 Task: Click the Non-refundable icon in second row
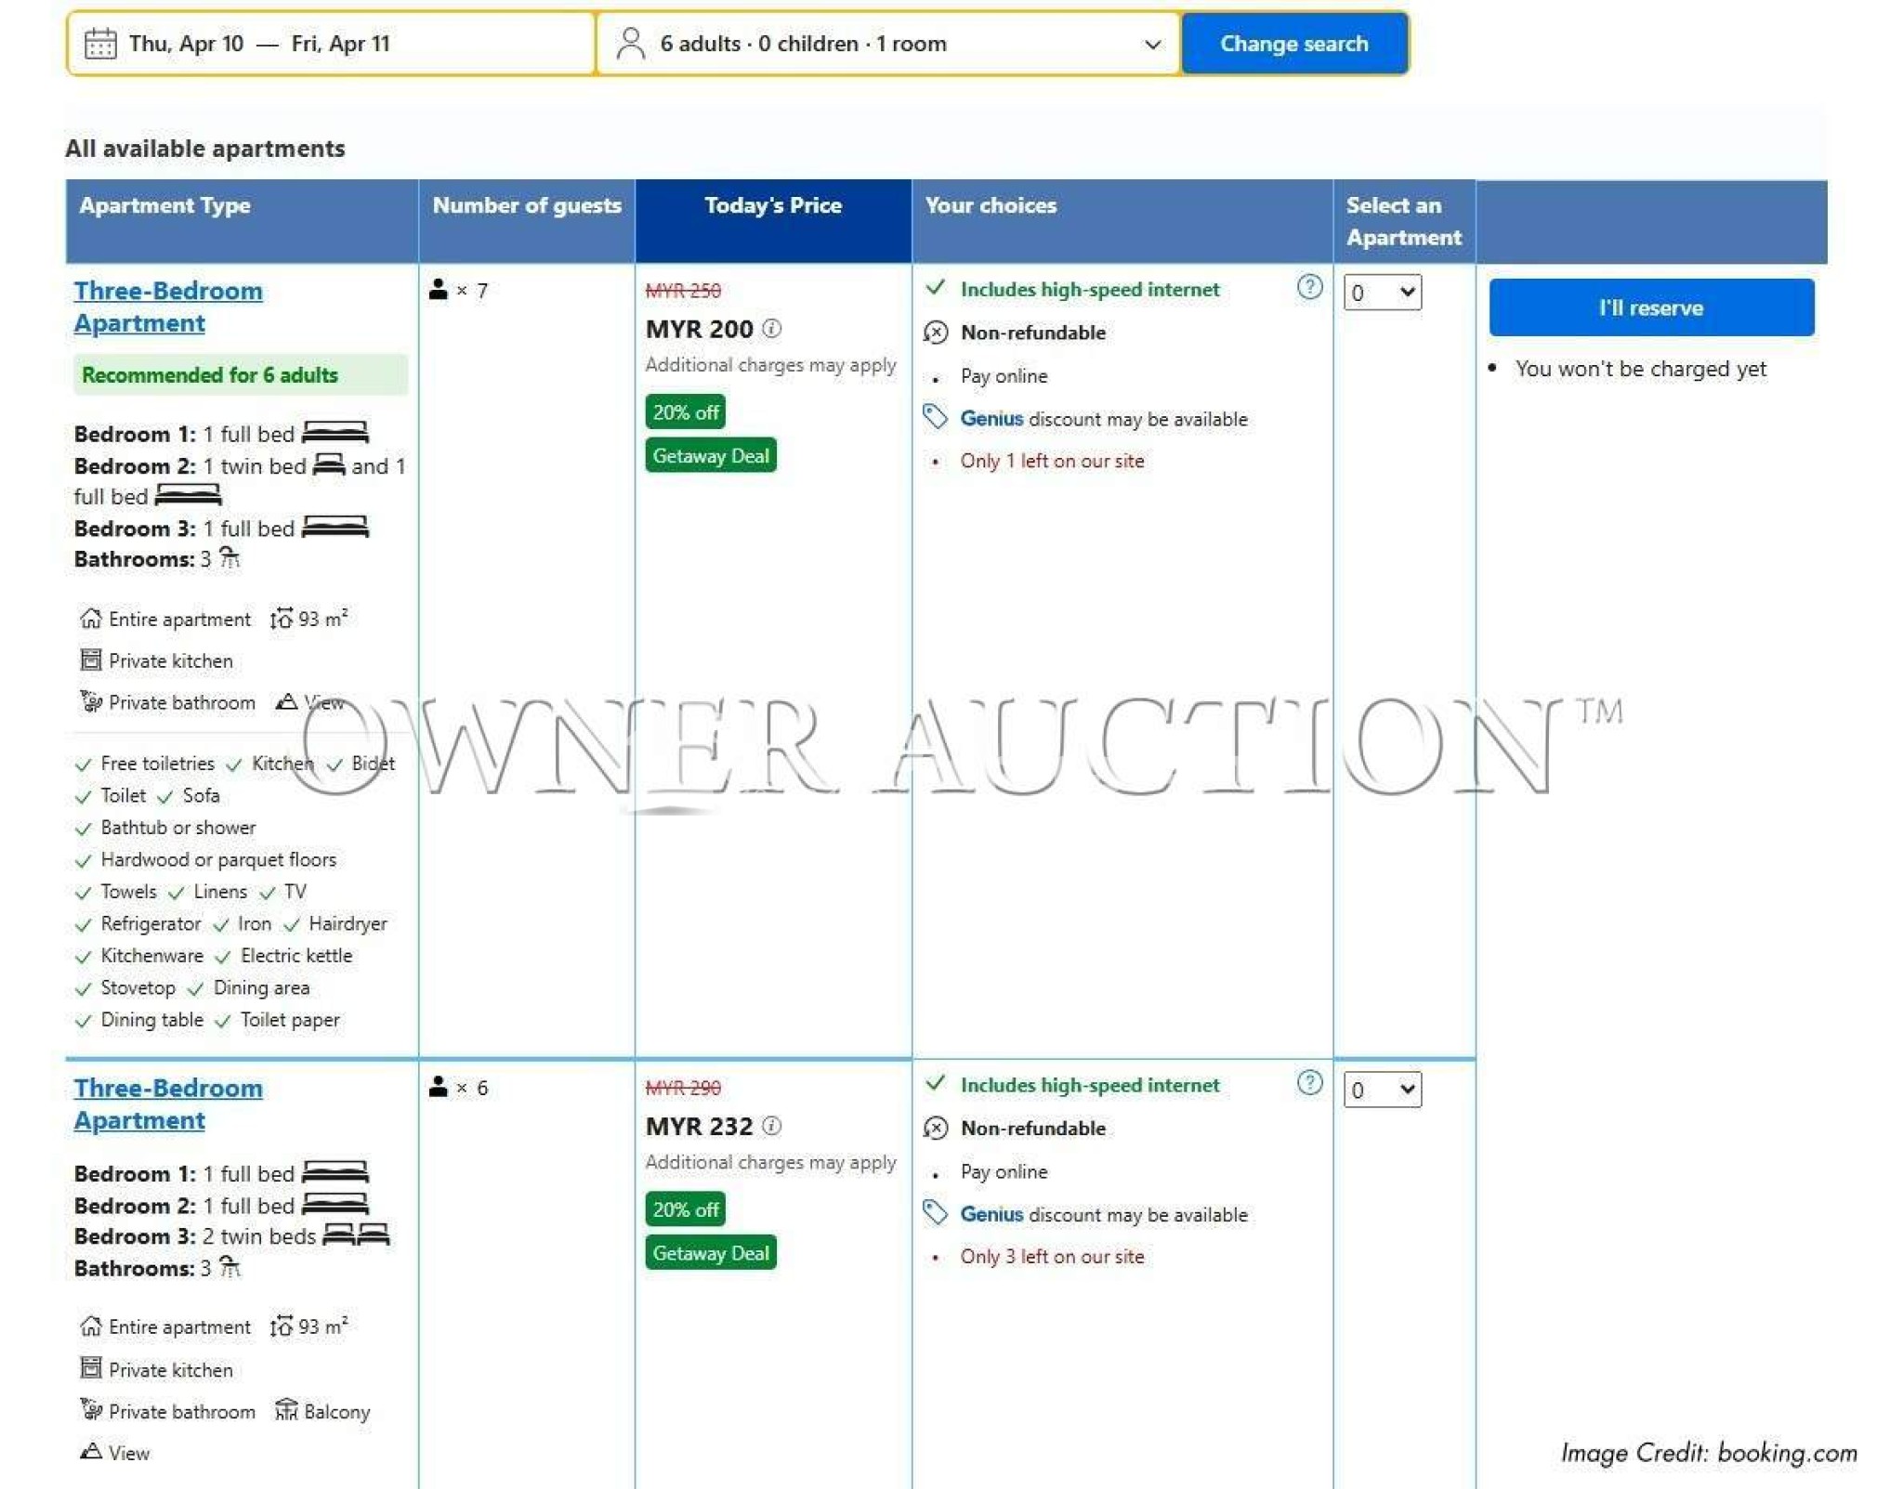pyautogui.click(x=935, y=1128)
